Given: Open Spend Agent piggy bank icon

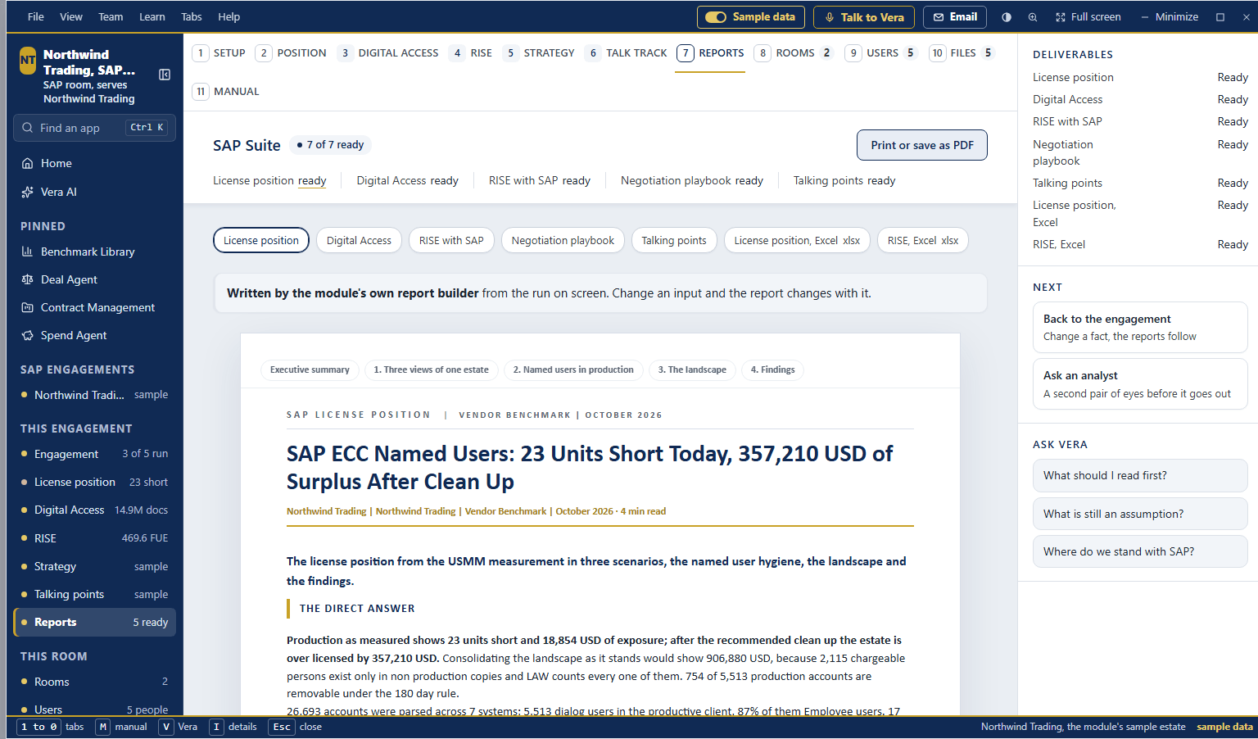Looking at the screenshot, I should coord(28,335).
